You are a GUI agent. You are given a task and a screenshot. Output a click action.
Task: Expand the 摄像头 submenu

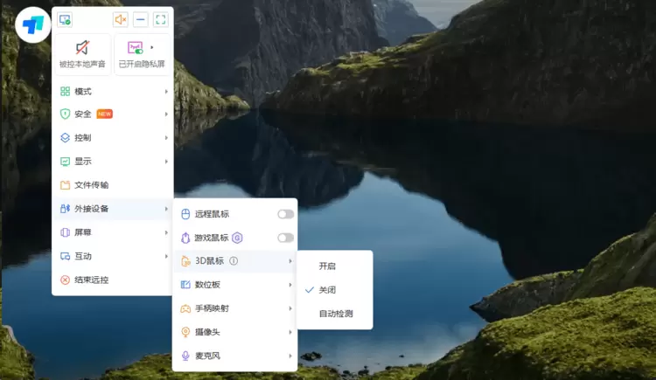click(234, 332)
